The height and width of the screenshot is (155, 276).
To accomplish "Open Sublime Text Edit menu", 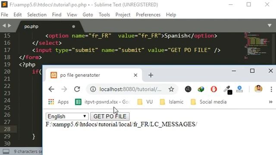I will point(18,15).
